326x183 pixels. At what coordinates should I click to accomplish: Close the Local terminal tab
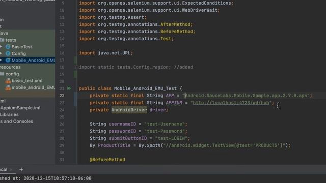tap(11, 169)
